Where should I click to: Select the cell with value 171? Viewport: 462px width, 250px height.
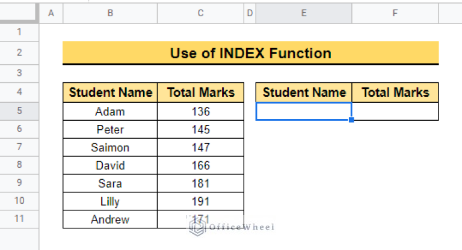(x=201, y=219)
